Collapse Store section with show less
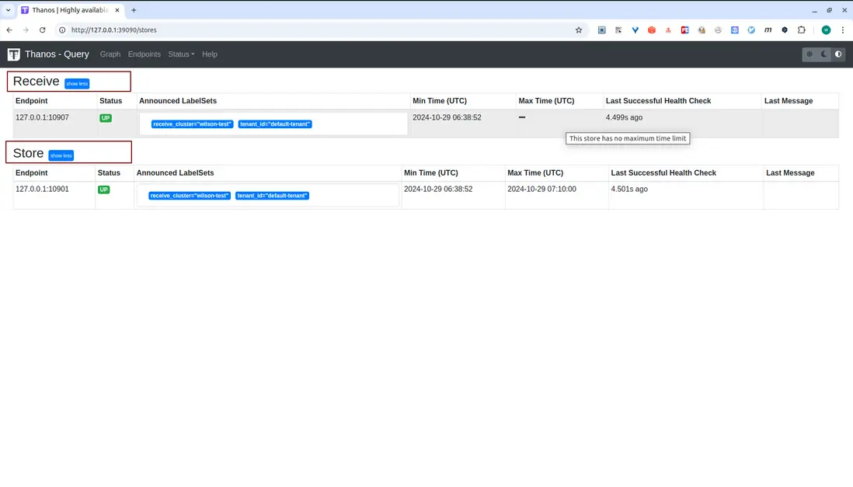This screenshot has height=487, width=853. pos(61,155)
